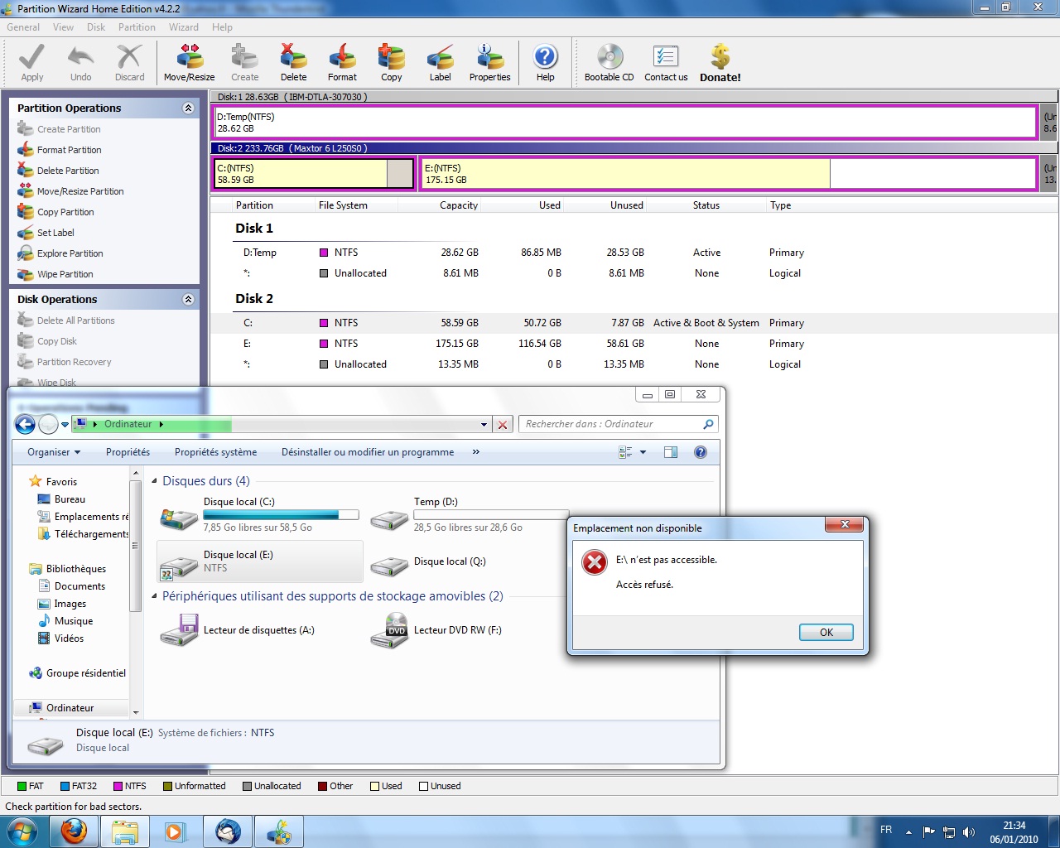Open the Wizard menu
The width and height of the screenshot is (1060, 848).
click(184, 27)
